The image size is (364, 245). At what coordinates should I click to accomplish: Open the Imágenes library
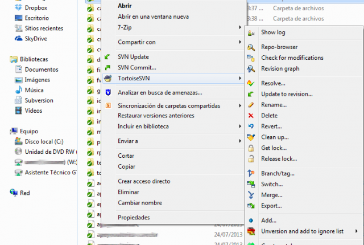38,80
